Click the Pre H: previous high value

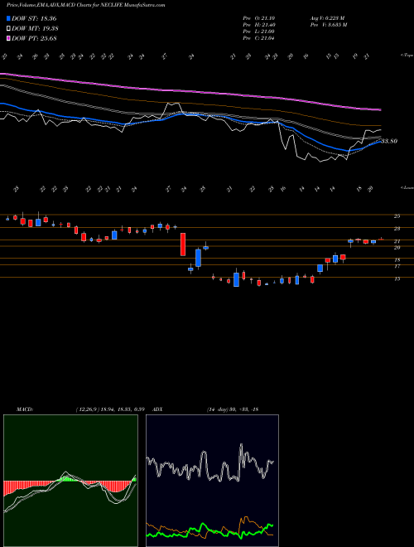pyautogui.click(x=259, y=25)
